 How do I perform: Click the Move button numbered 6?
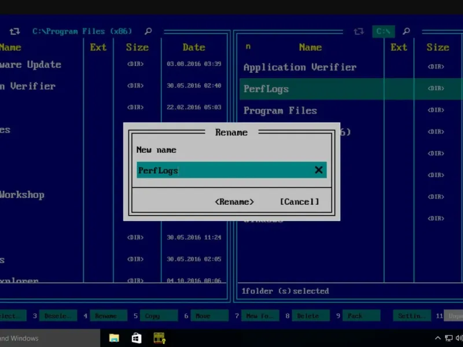coord(210,316)
